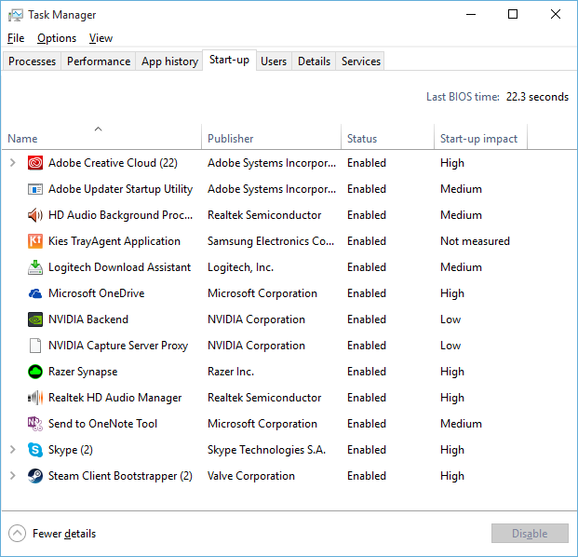The image size is (578, 557).
Task: Select the Razer Synapse entry
Action: click(x=83, y=372)
